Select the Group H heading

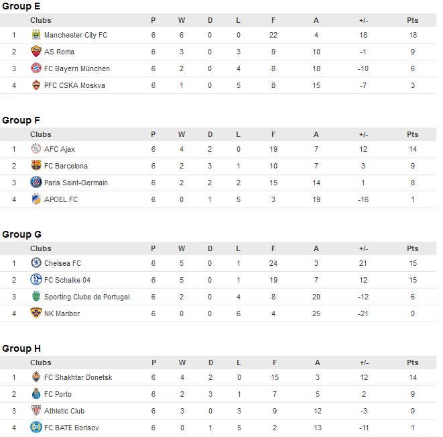click(x=21, y=348)
